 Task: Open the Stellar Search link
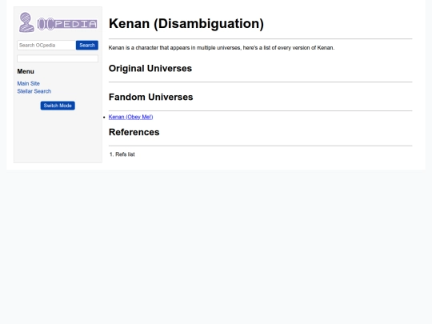pyautogui.click(x=34, y=91)
